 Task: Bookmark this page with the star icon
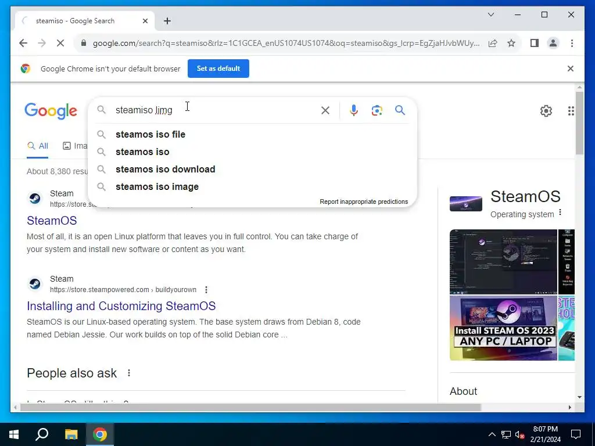(511, 43)
